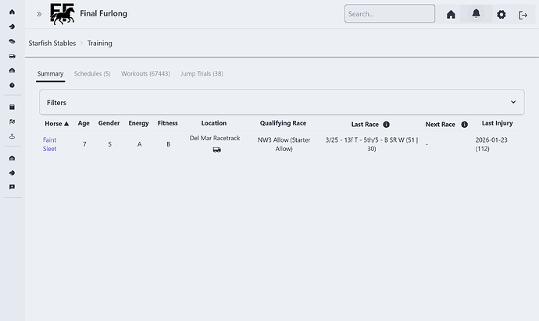Viewport: 539px width, 321px height.
Task: Show the Last Race info icon
Action: (387, 125)
